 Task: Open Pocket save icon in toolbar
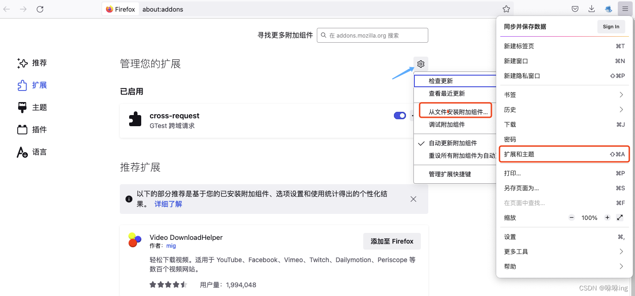(x=575, y=9)
